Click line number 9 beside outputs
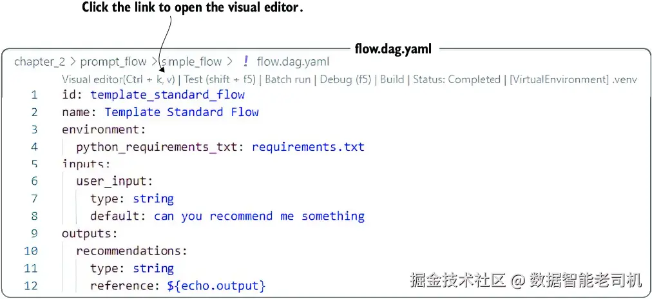Viewport: 652px width, 299px height. (x=34, y=234)
